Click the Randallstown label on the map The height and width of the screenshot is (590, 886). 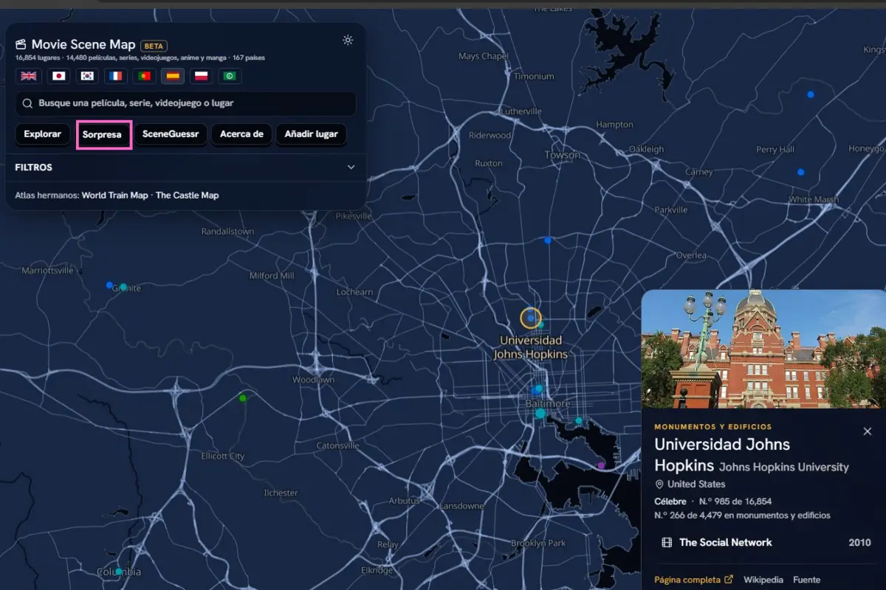[x=227, y=232]
